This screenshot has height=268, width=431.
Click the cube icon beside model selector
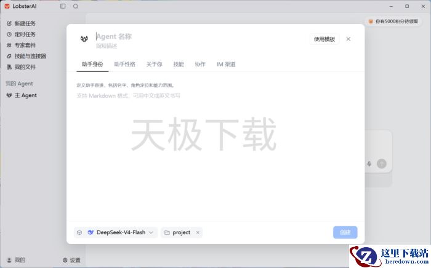click(79, 232)
